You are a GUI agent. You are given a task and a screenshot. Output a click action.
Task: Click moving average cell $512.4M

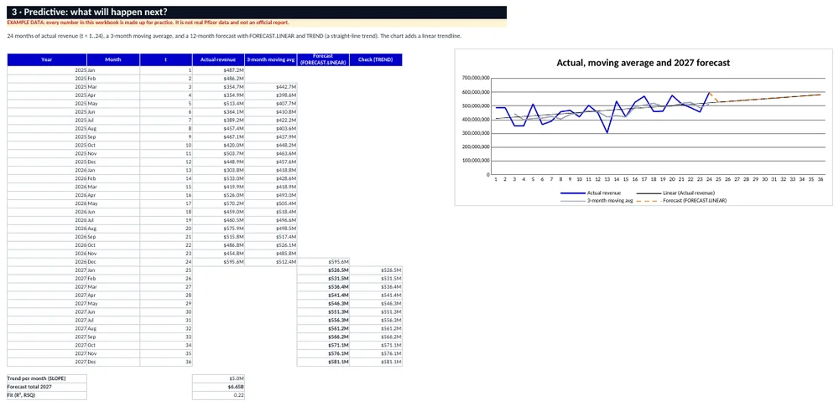pyautogui.click(x=271, y=262)
